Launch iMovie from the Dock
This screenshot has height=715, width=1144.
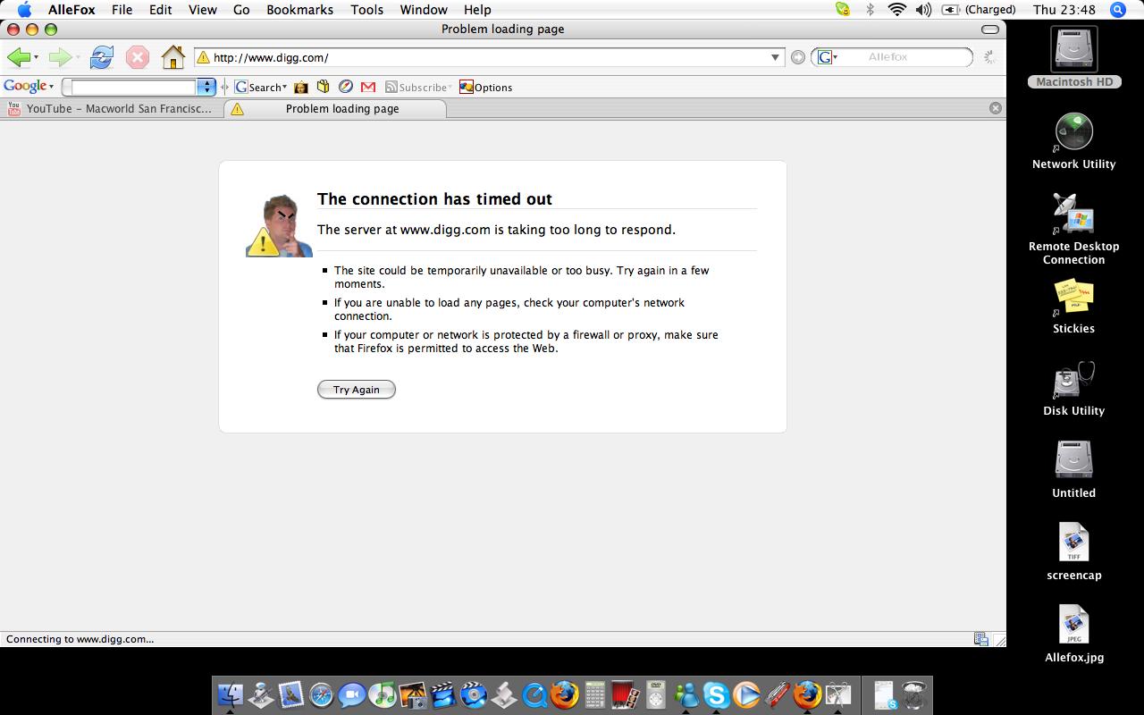tap(443, 694)
